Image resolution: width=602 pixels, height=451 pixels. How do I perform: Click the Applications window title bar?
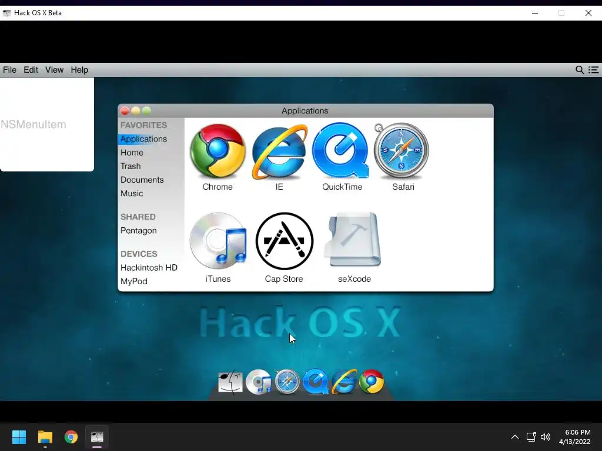[x=305, y=111]
